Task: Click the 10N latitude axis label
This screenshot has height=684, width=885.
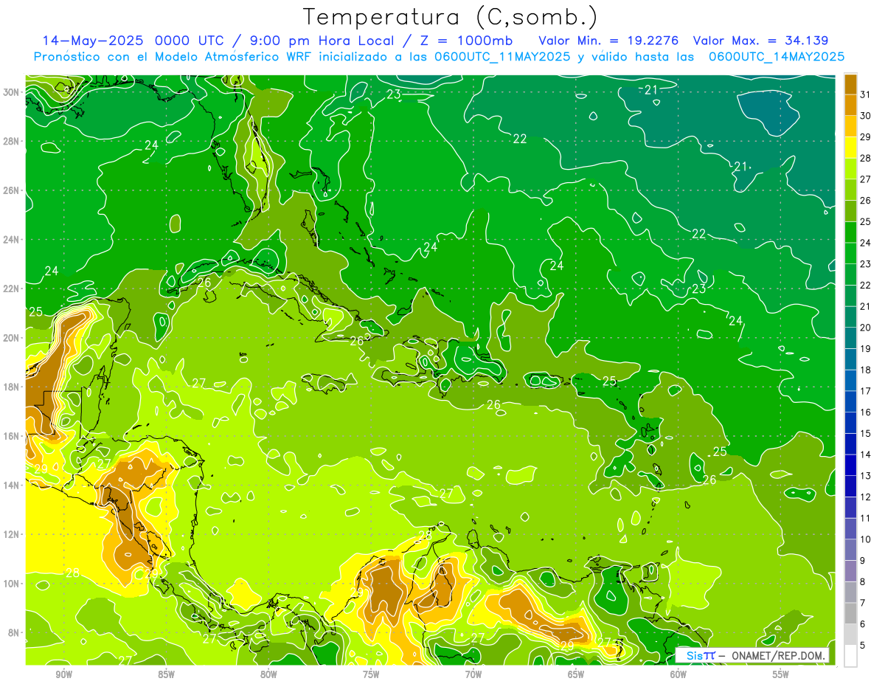Action: click(x=12, y=584)
